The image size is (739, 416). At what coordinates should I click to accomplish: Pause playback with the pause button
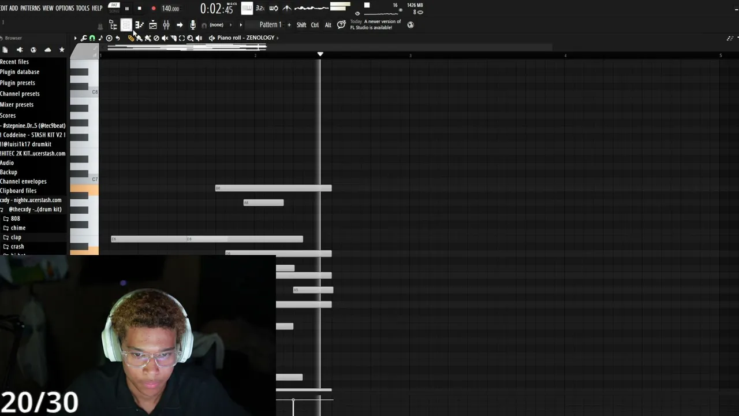point(127,9)
